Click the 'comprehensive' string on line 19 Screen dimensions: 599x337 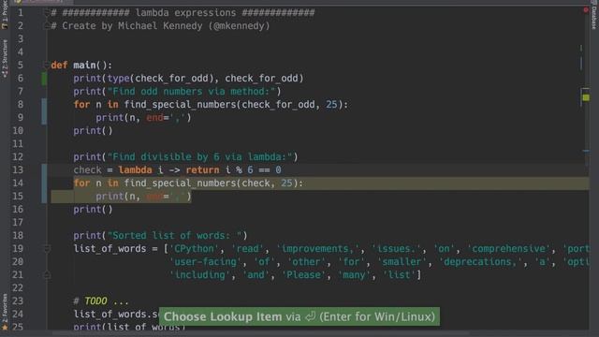508,249
